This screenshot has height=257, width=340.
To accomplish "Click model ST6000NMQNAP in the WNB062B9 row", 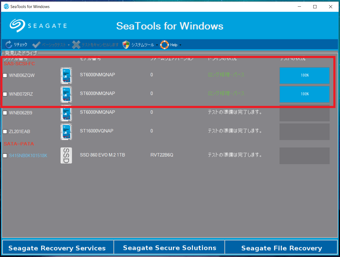I will coord(97,112).
